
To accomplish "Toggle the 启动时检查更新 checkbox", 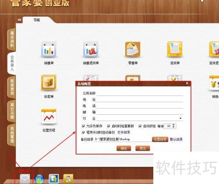I will 109,126.
